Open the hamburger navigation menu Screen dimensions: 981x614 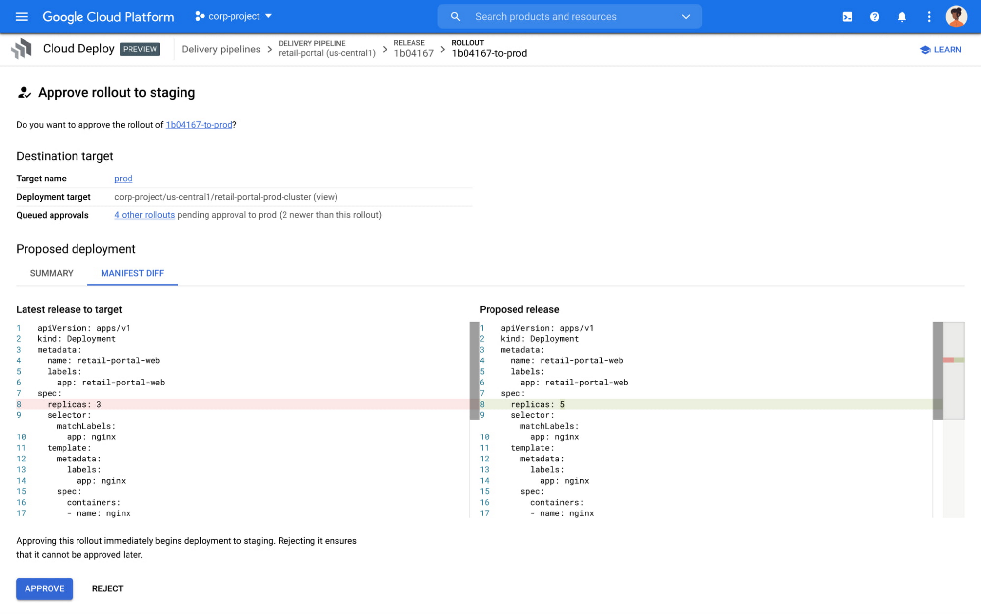coord(22,17)
